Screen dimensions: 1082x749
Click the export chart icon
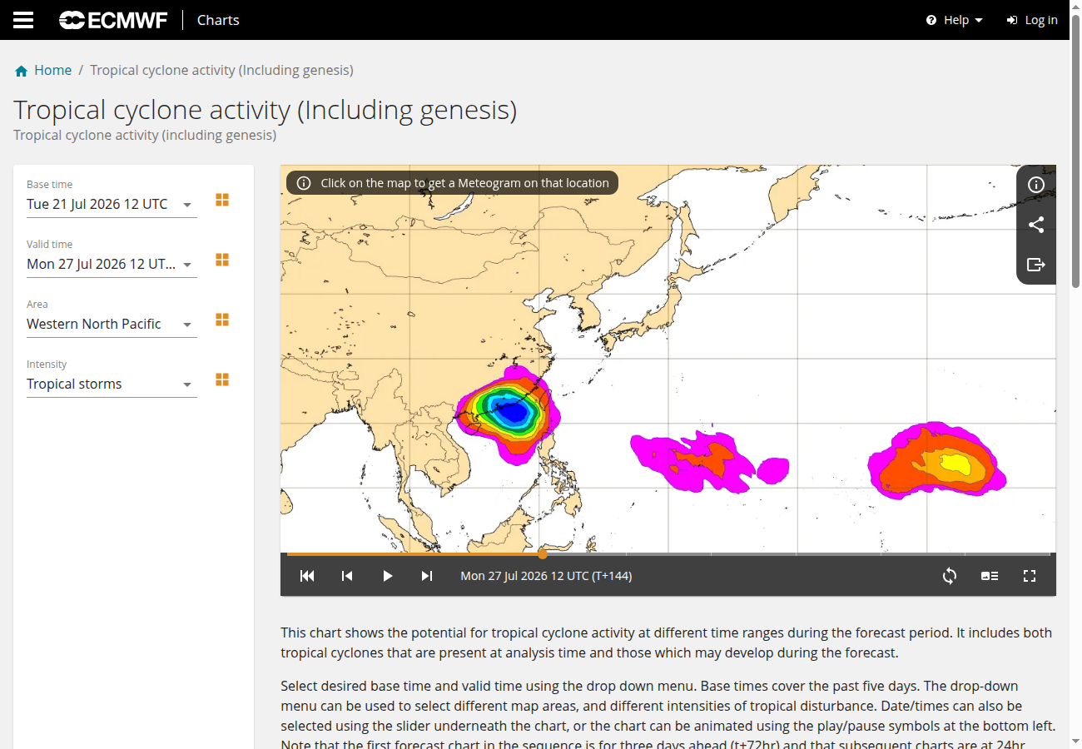[1036, 265]
